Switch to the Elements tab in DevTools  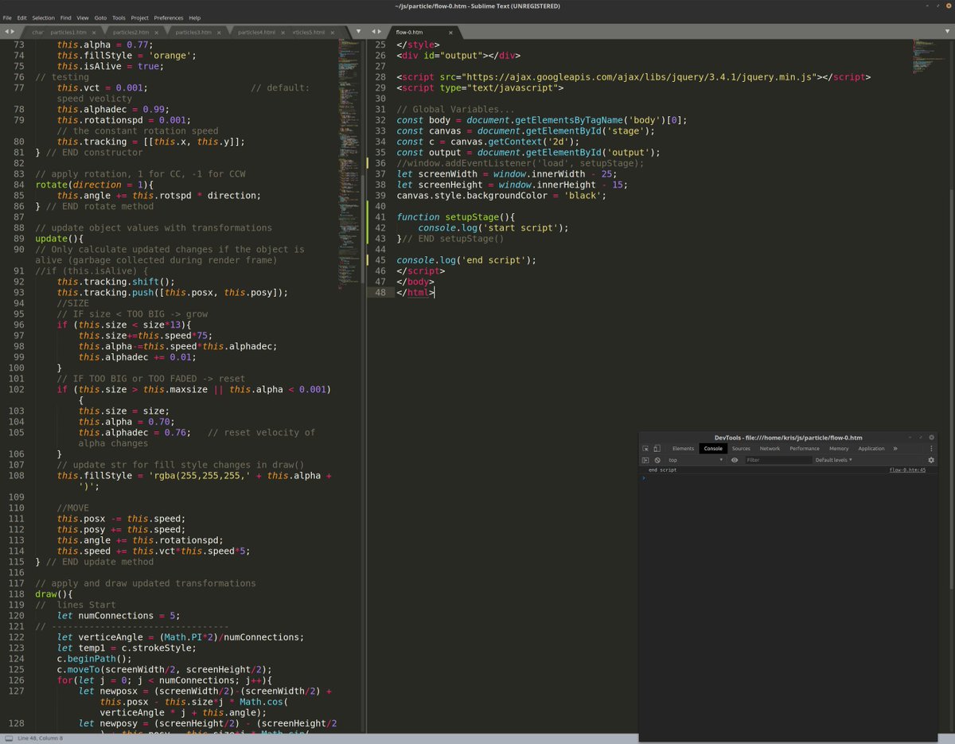tap(683, 449)
